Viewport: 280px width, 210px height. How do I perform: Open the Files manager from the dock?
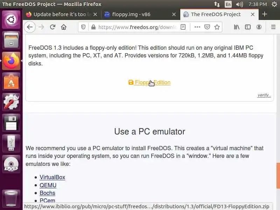(x=11, y=40)
